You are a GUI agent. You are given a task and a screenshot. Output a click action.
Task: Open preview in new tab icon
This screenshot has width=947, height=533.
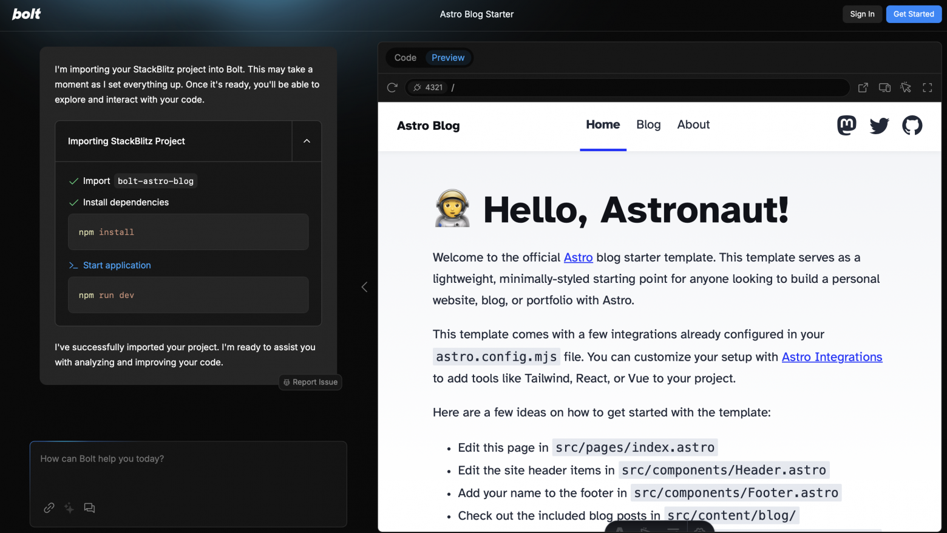[x=863, y=87]
